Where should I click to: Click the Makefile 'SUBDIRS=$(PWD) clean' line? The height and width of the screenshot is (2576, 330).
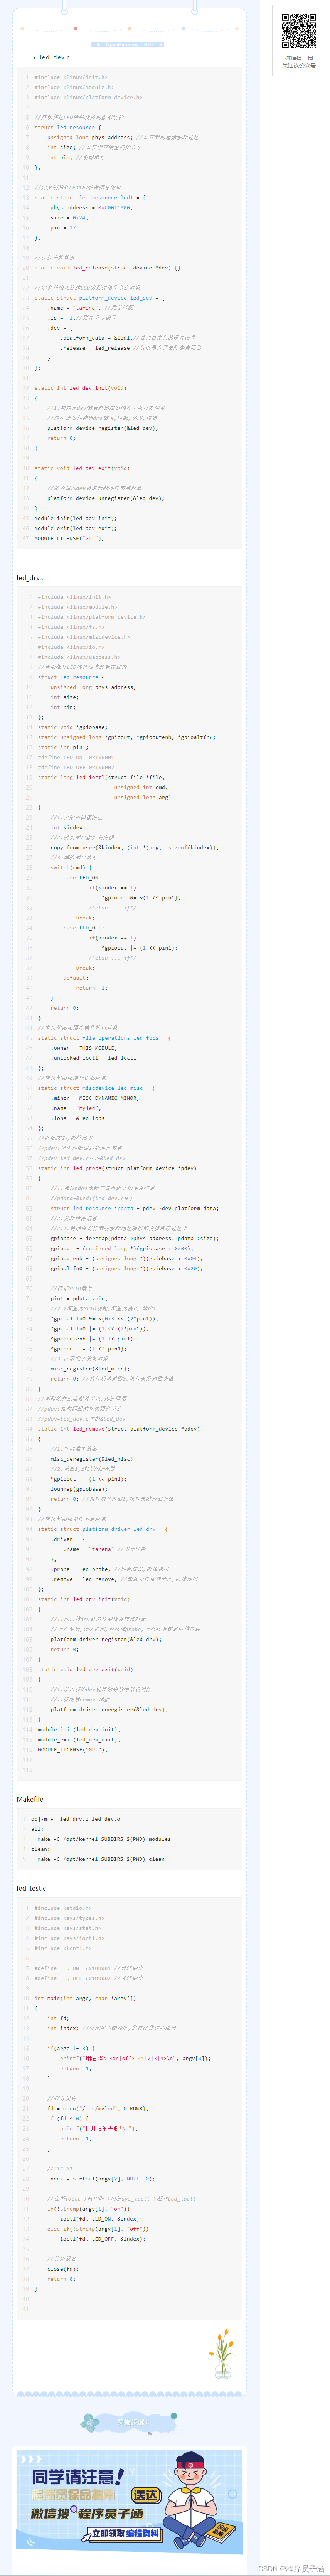coord(101,1858)
